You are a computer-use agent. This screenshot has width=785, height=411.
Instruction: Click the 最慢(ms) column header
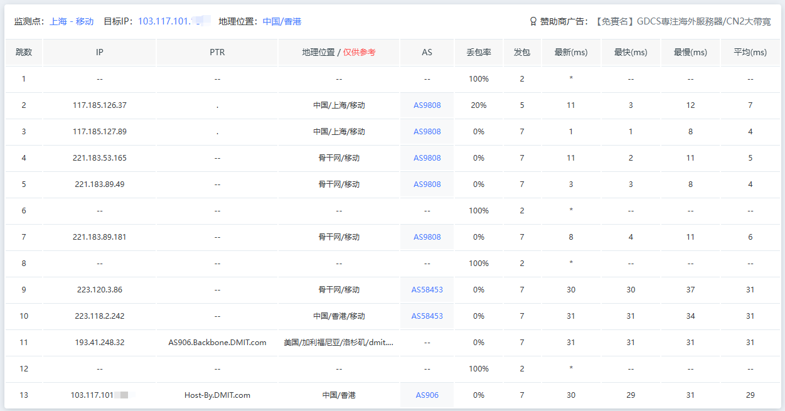pyautogui.click(x=690, y=53)
